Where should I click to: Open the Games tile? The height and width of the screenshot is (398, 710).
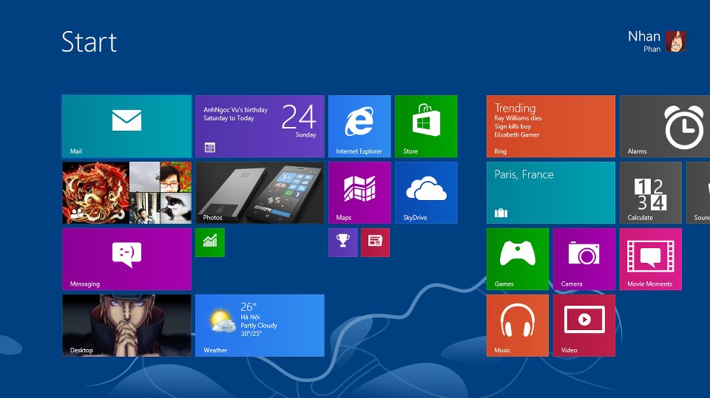[x=518, y=259]
